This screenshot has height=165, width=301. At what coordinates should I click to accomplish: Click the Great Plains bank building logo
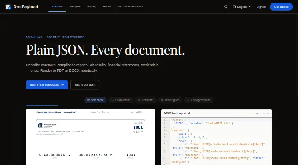click(40, 125)
